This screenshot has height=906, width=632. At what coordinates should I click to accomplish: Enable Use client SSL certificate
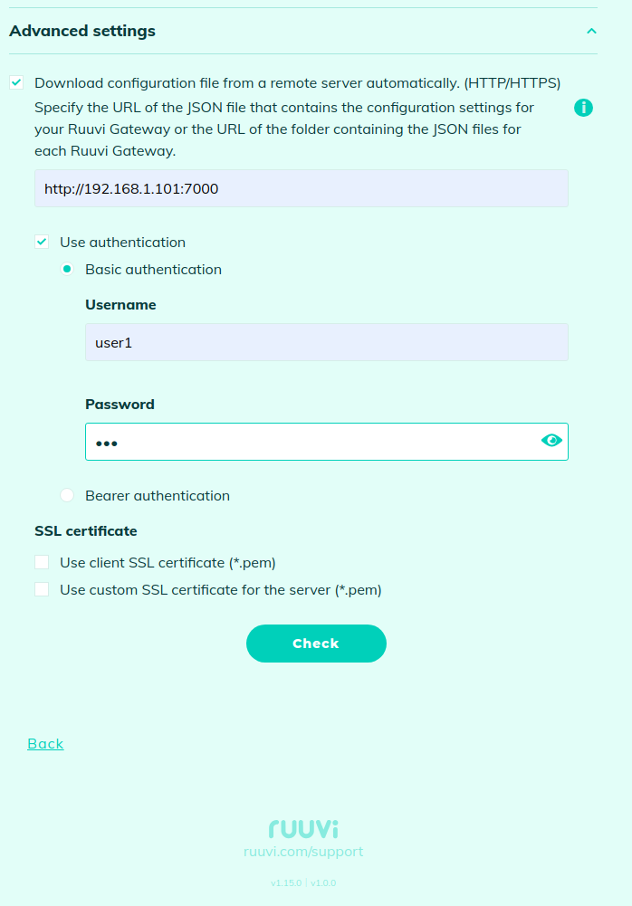click(42, 562)
